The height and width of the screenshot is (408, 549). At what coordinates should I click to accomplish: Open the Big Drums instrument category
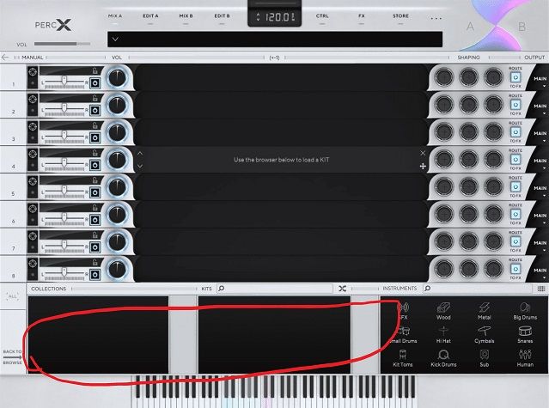click(x=525, y=311)
